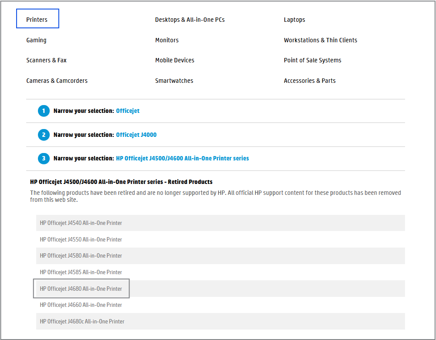The image size is (436, 340).
Task: Select HP Officejet J4660 All-in-One Printer row
Action: tap(220, 305)
